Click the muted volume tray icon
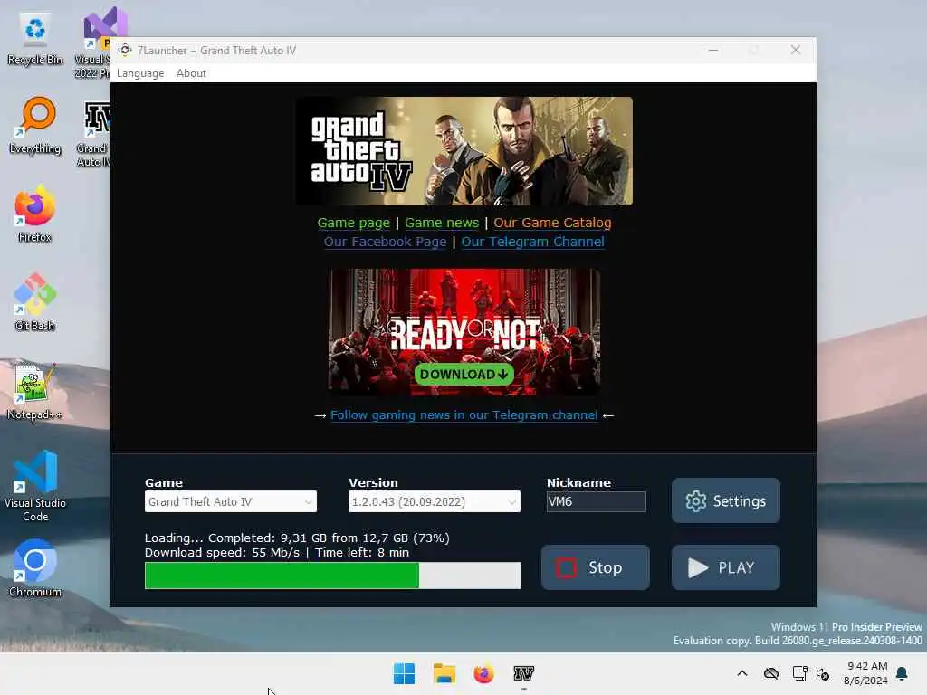The width and height of the screenshot is (927, 695). point(823,673)
